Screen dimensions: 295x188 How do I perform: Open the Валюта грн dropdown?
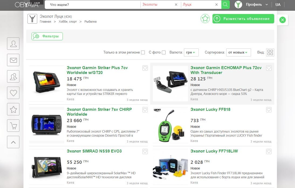(x=191, y=52)
